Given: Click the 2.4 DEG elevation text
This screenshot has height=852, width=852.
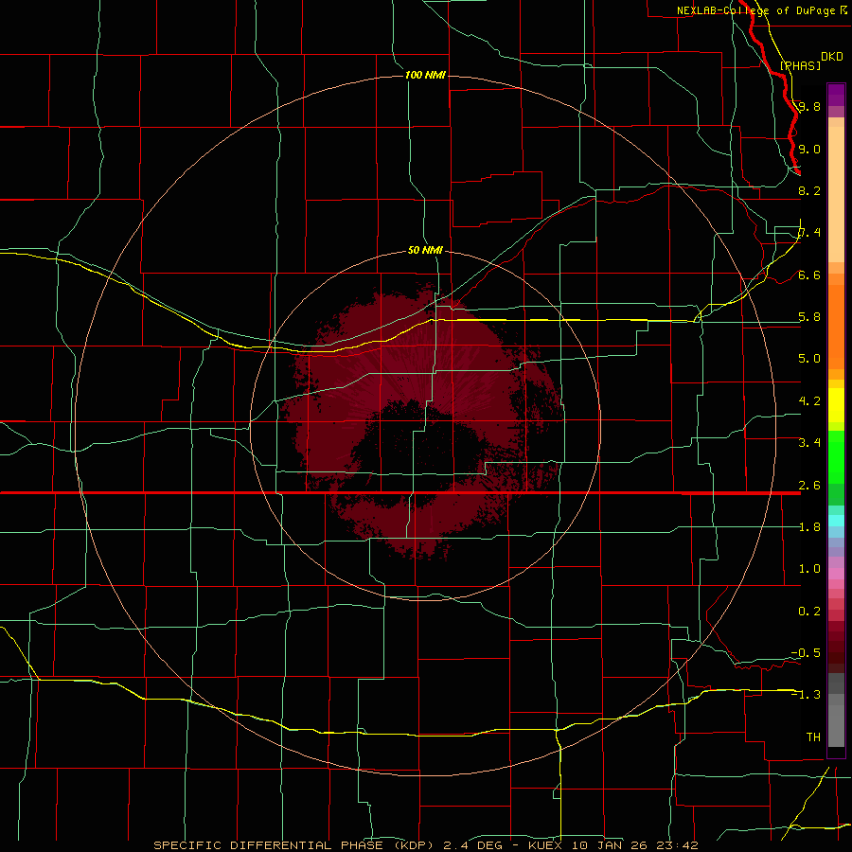Looking at the screenshot, I should point(472,845).
